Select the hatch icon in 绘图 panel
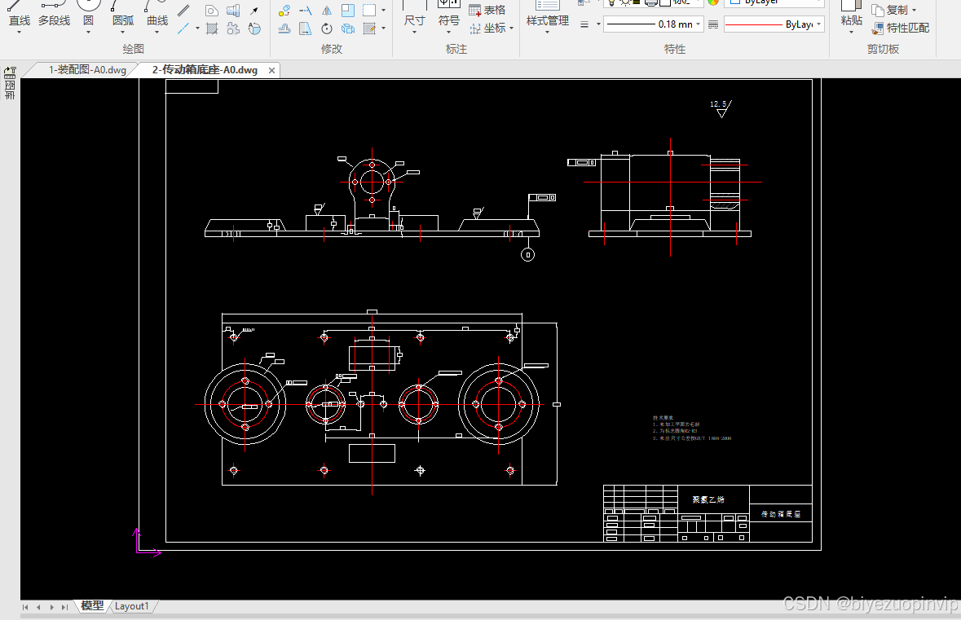The image size is (961, 620). pyautogui.click(x=211, y=29)
